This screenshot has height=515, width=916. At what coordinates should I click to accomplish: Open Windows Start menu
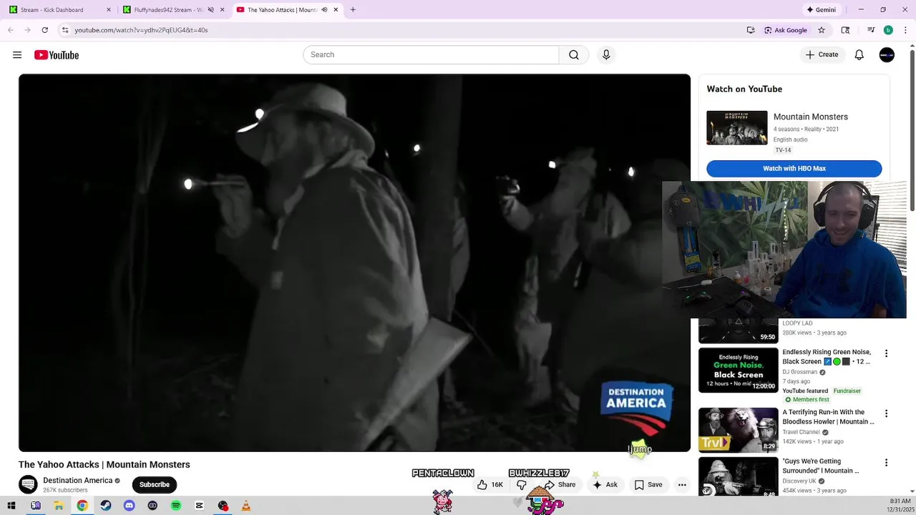(x=11, y=506)
